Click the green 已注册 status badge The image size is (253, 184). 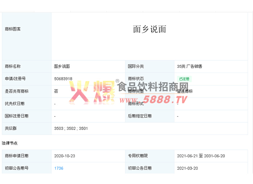(x=184, y=79)
